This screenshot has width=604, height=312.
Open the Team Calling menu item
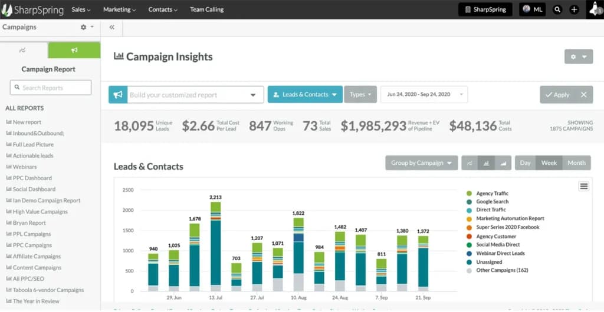click(x=206, y=9)
